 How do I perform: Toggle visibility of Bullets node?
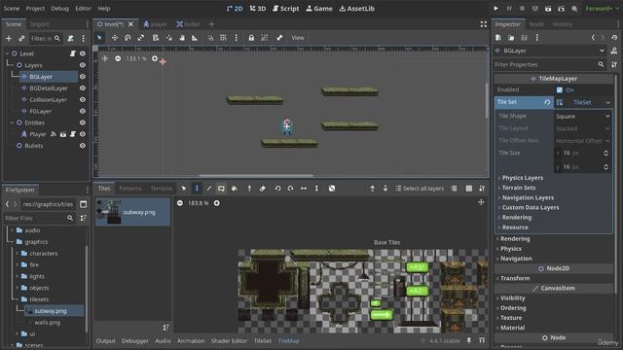[x=82, y=146]
